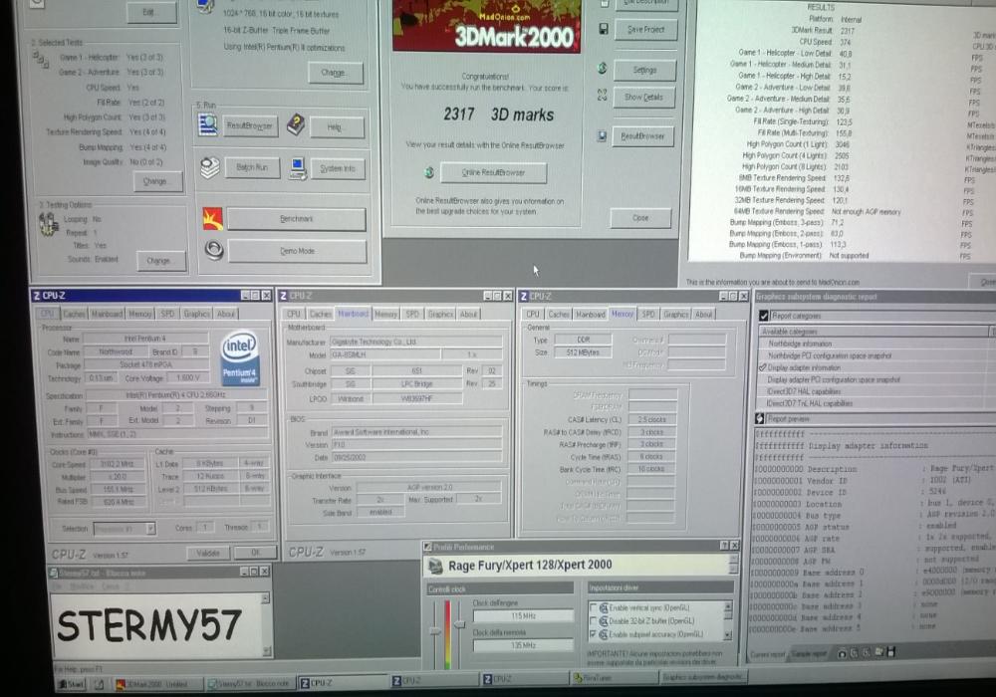Click the Report preview section icon

point(760,419)
